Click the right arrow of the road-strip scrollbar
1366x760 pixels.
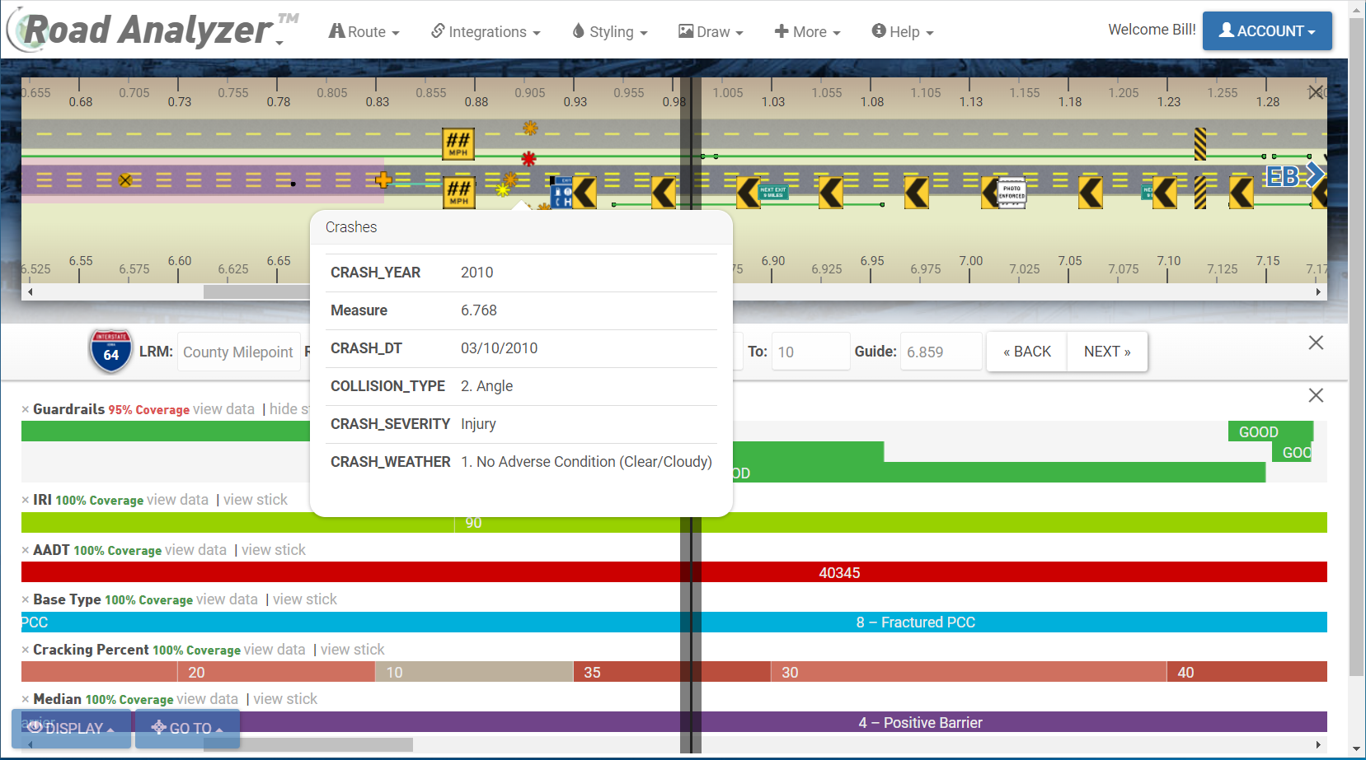1318,291
